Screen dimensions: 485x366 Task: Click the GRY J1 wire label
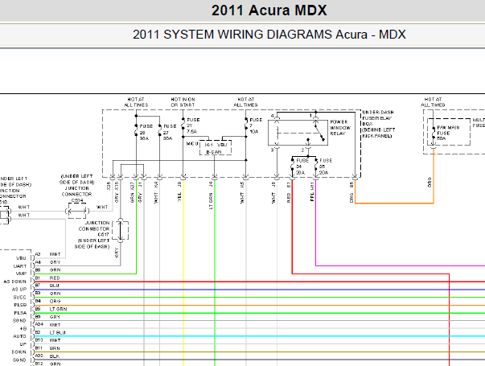(140, 192)
